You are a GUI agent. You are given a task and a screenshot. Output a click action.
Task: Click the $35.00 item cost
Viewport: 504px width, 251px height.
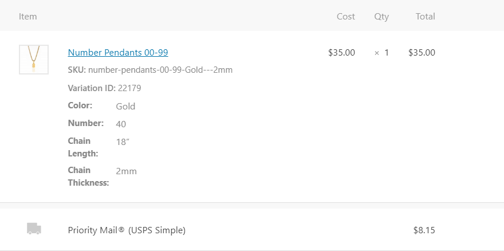(x=341, y=53)
